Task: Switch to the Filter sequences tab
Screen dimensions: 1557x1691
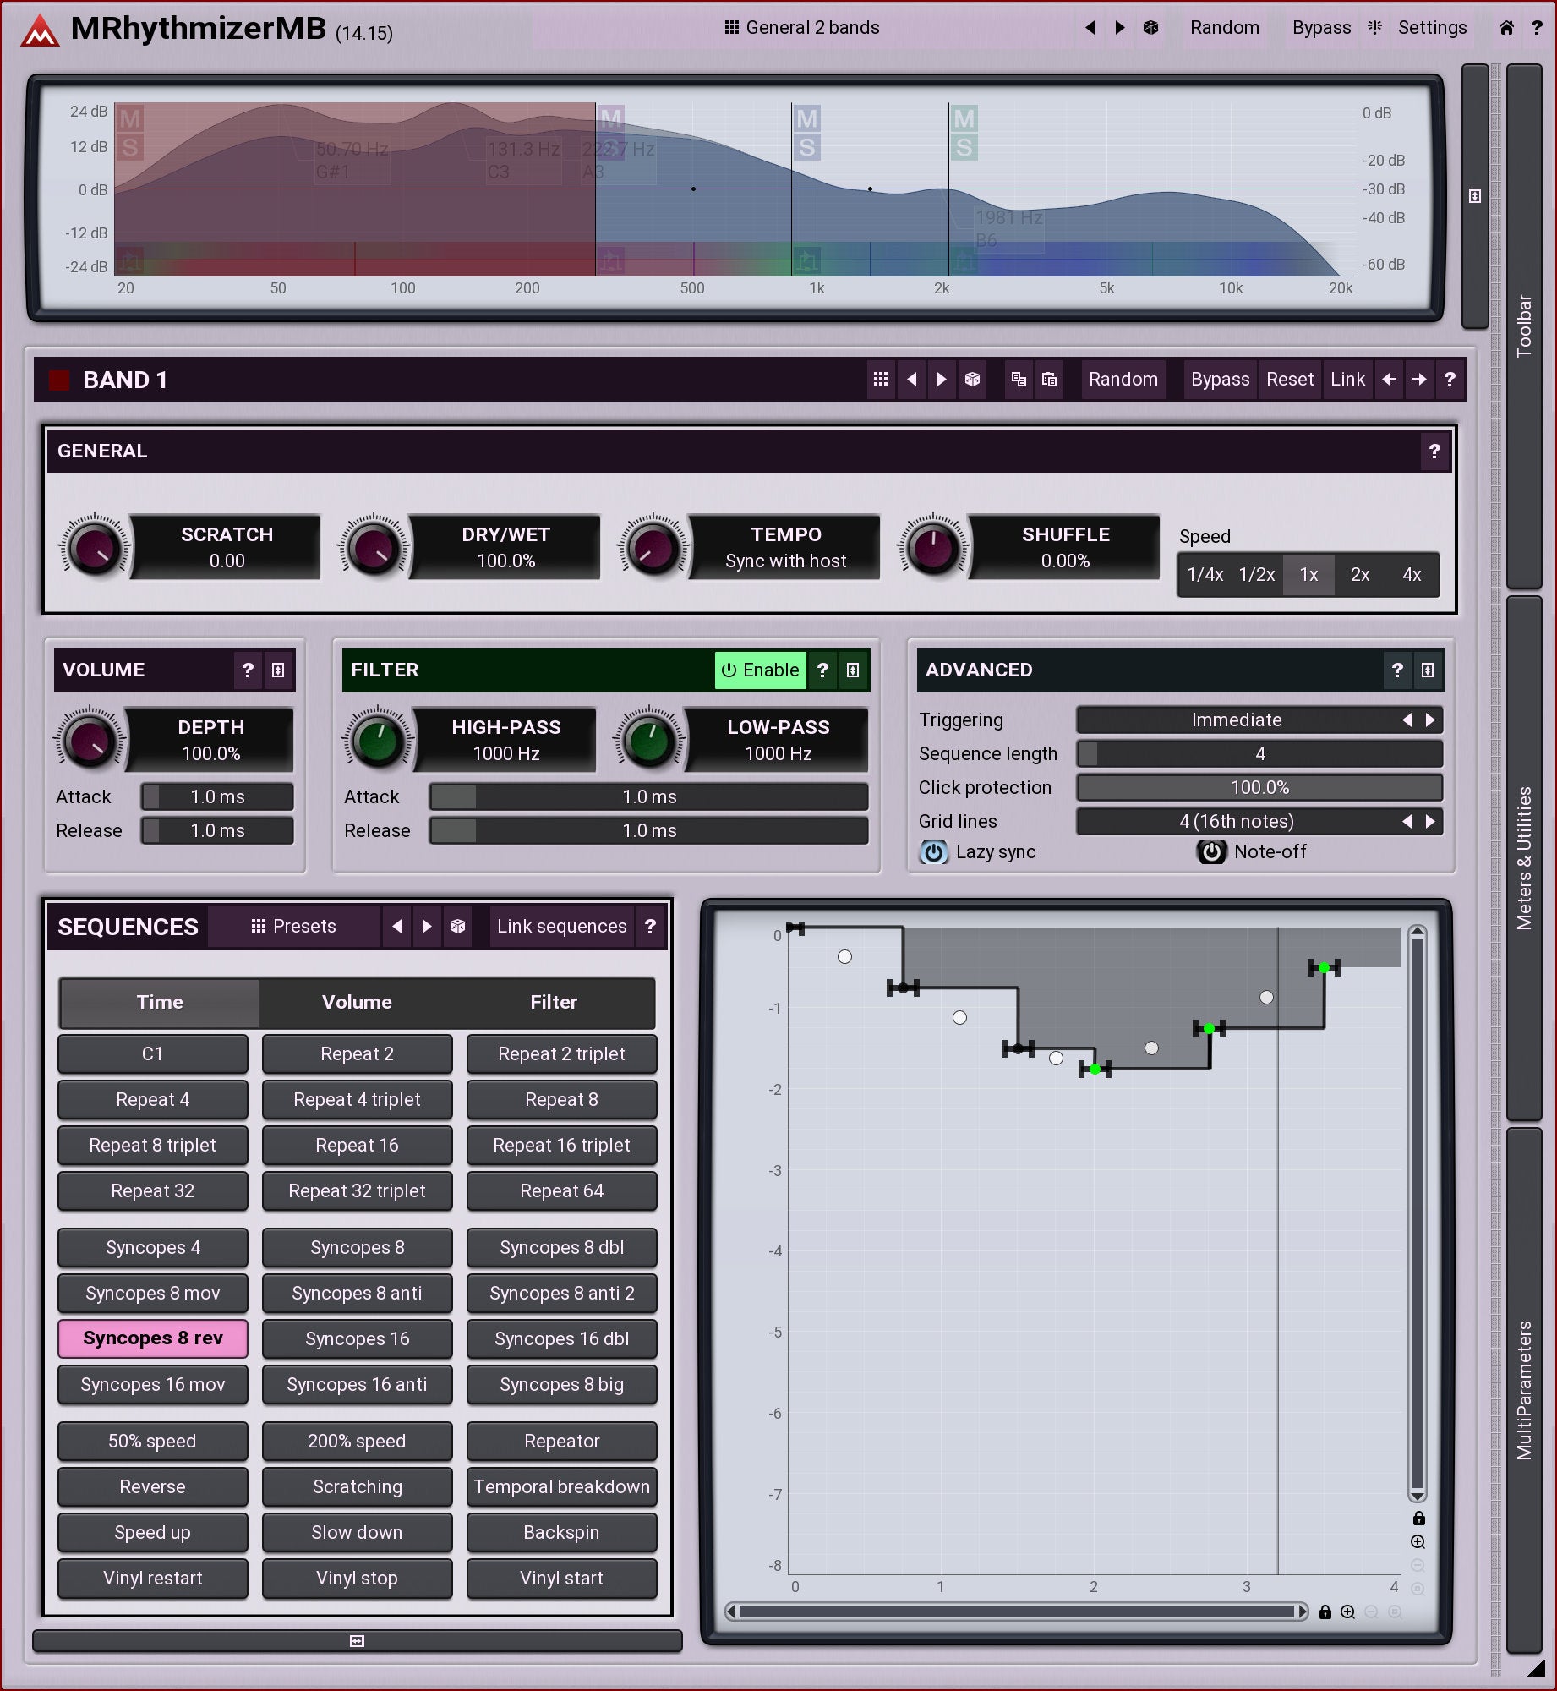Action: (554, 1002)
